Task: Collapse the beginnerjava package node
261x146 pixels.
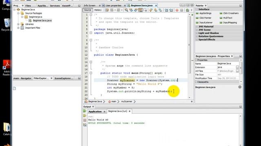Action: click(22, 17)
